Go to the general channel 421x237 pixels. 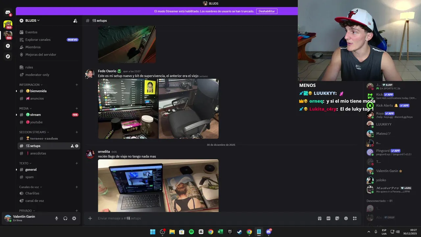click(49, 170)
